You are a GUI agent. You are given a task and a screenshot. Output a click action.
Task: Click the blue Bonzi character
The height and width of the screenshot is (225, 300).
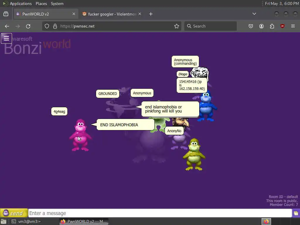point(207,107)
